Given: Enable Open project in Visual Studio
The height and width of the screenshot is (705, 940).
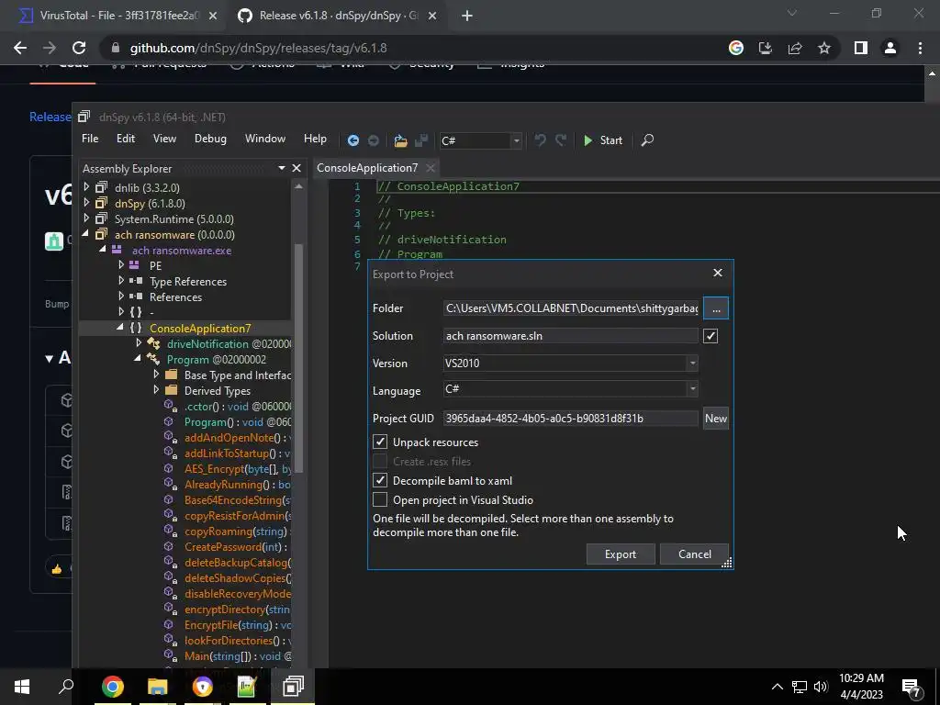Looking at the screenshot, I should pos(380,500).
